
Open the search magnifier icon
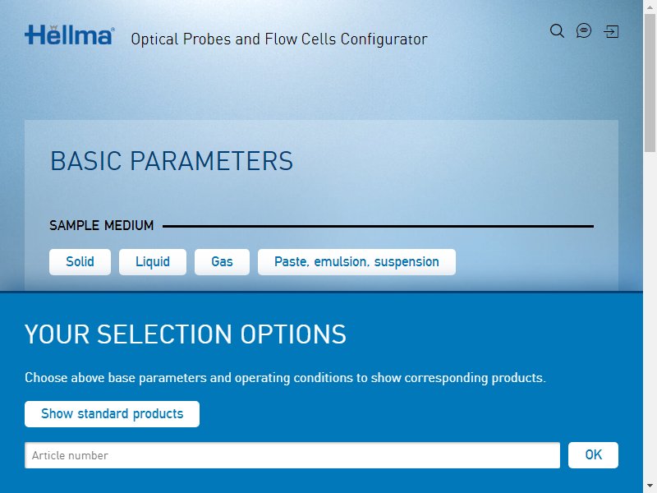pyautogui.click(x=557, y=31)
